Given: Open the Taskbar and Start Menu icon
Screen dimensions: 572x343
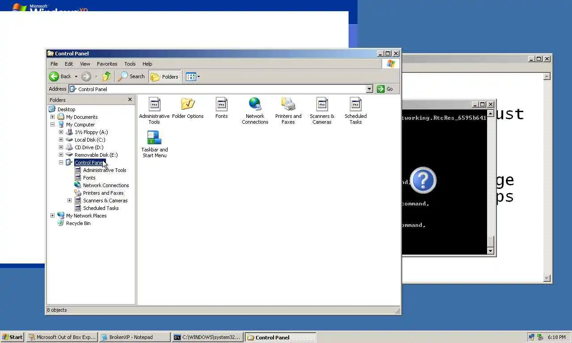Looking at the screenshot, I should pos(154,144).
